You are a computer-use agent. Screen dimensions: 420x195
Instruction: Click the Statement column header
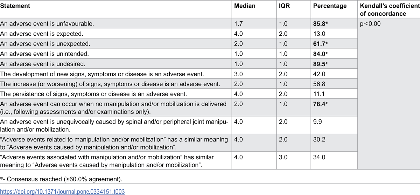click(x=15, y=6)
